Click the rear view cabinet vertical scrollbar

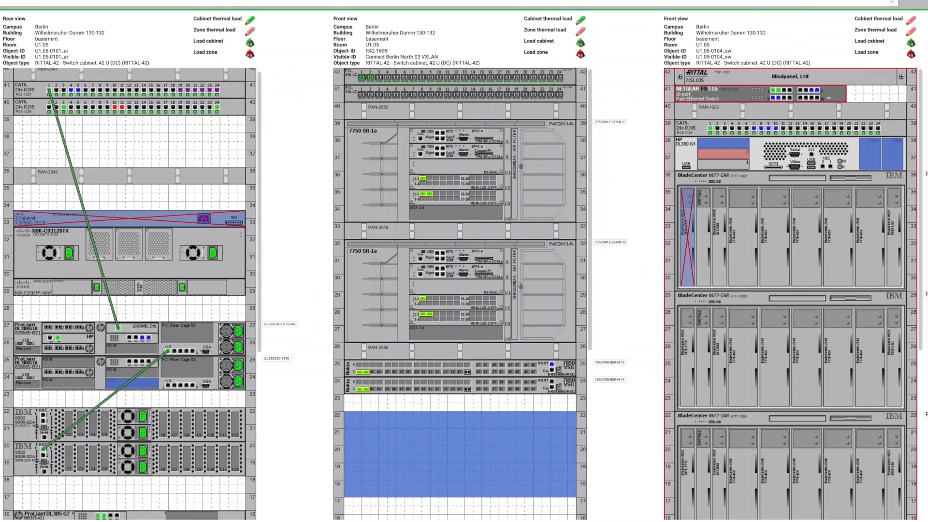[260, 212]
